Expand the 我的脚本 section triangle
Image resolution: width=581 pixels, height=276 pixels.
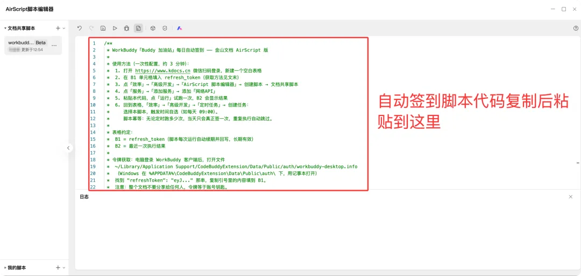click(x=5, y=267)
